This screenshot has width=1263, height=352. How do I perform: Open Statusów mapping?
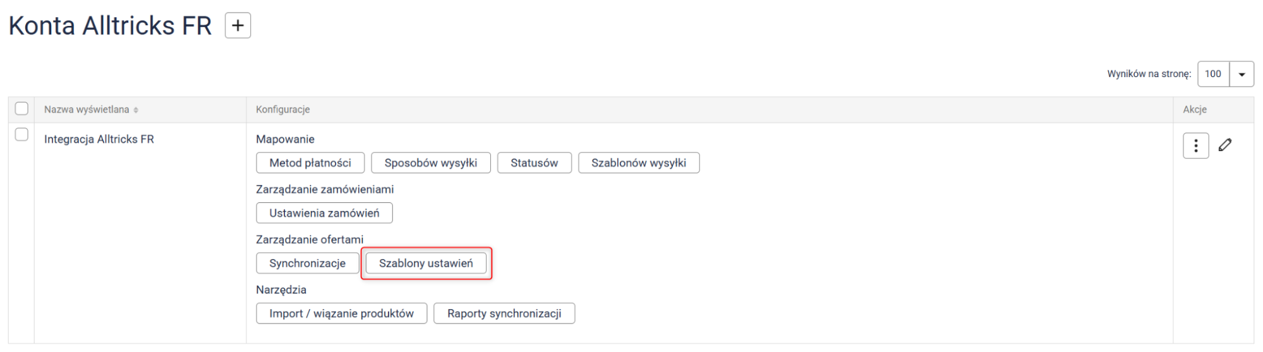(534, 163)
